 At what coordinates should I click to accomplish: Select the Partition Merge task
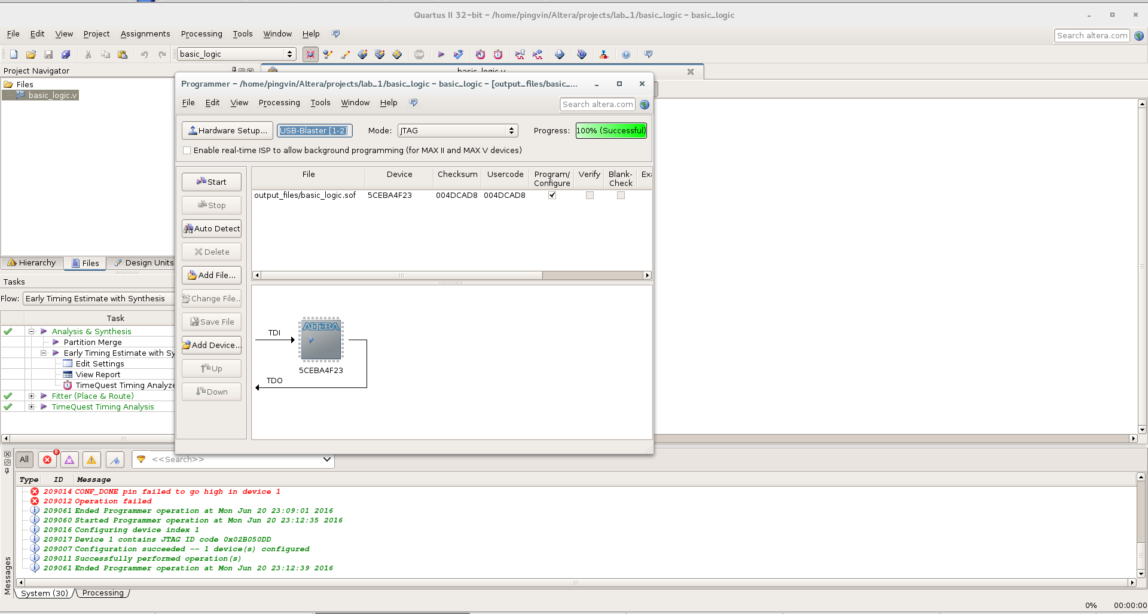coord(92,343)
